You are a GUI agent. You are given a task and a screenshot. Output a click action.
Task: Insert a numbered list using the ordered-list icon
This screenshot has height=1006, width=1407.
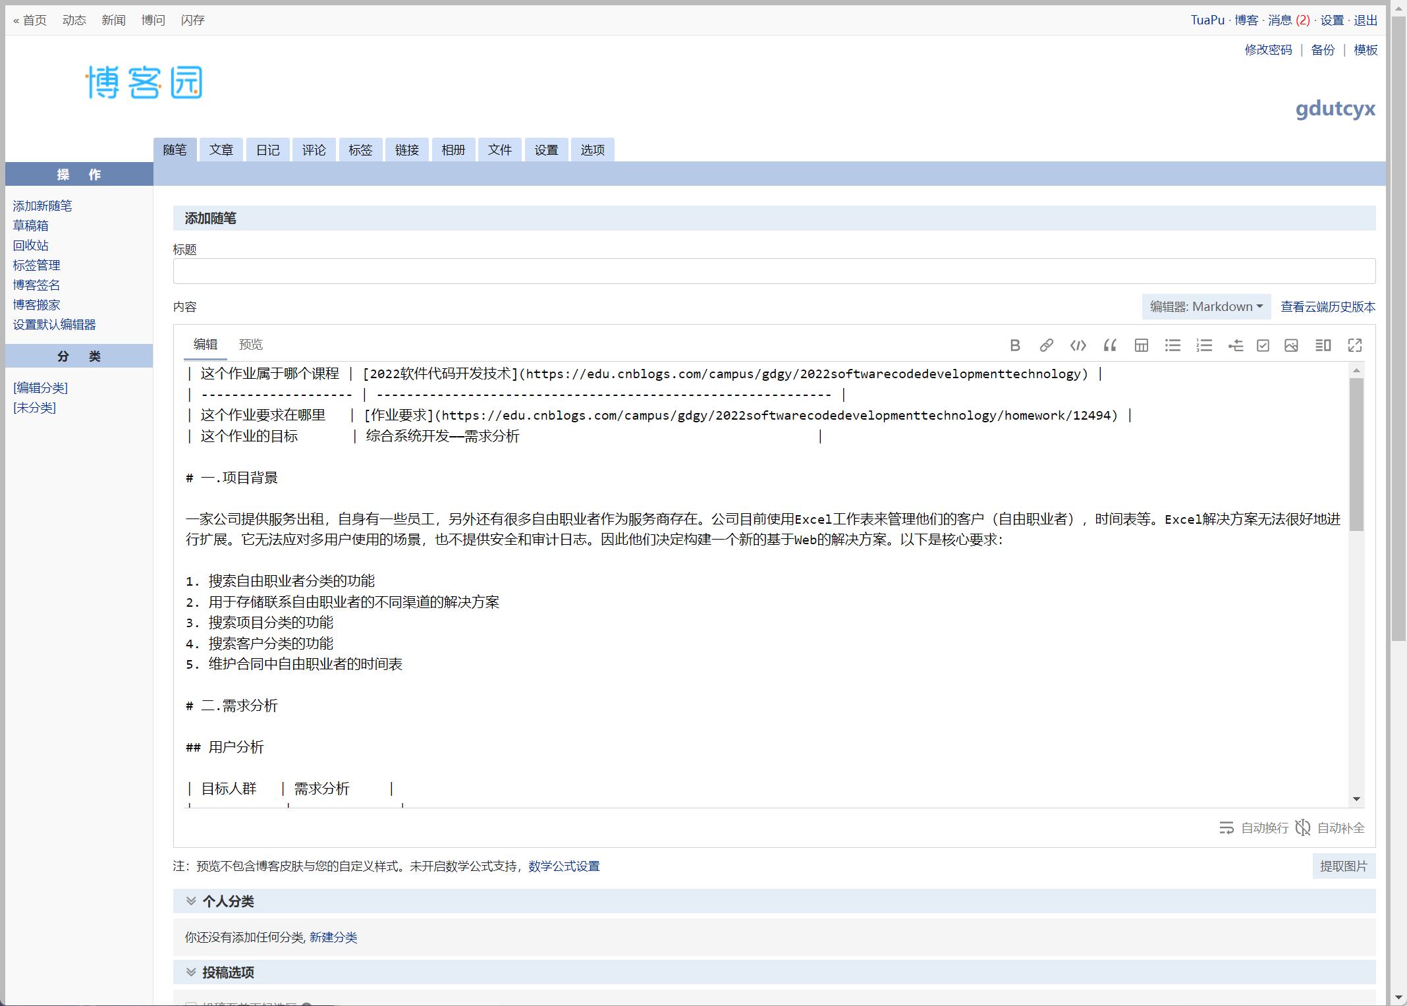click(1204, 345)
